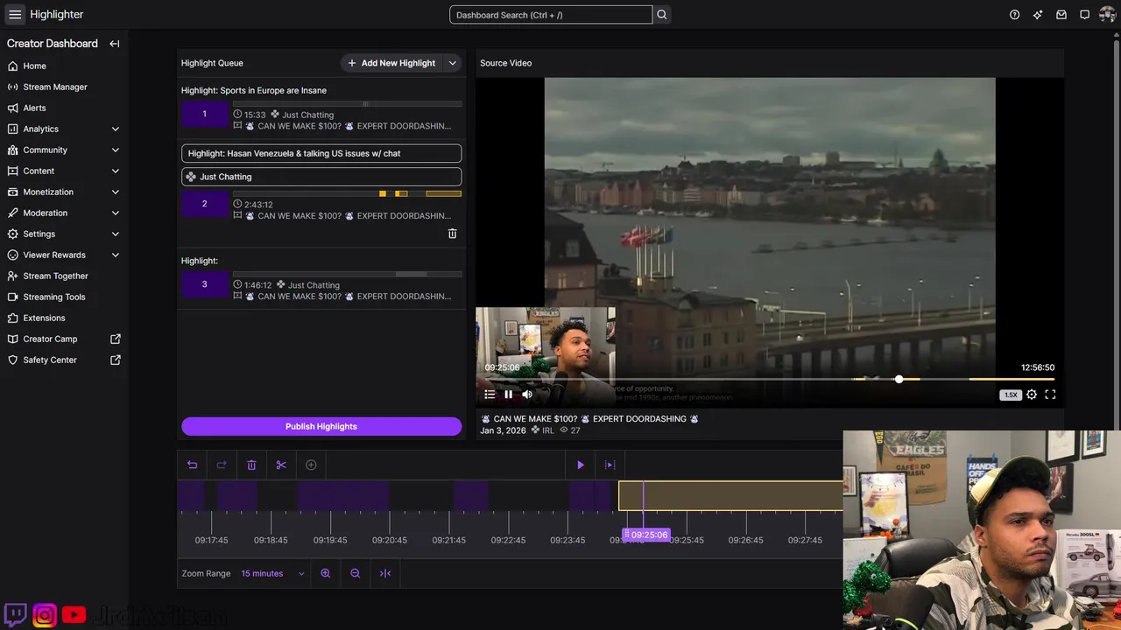Split segment with scissors tool

point(281,465)
